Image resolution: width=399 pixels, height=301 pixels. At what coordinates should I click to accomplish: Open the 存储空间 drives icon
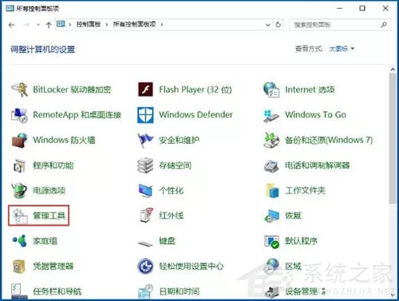coord(145,165)
